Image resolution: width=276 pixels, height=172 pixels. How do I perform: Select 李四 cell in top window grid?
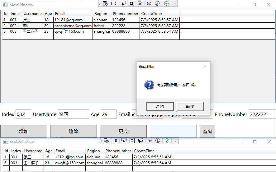33,26
